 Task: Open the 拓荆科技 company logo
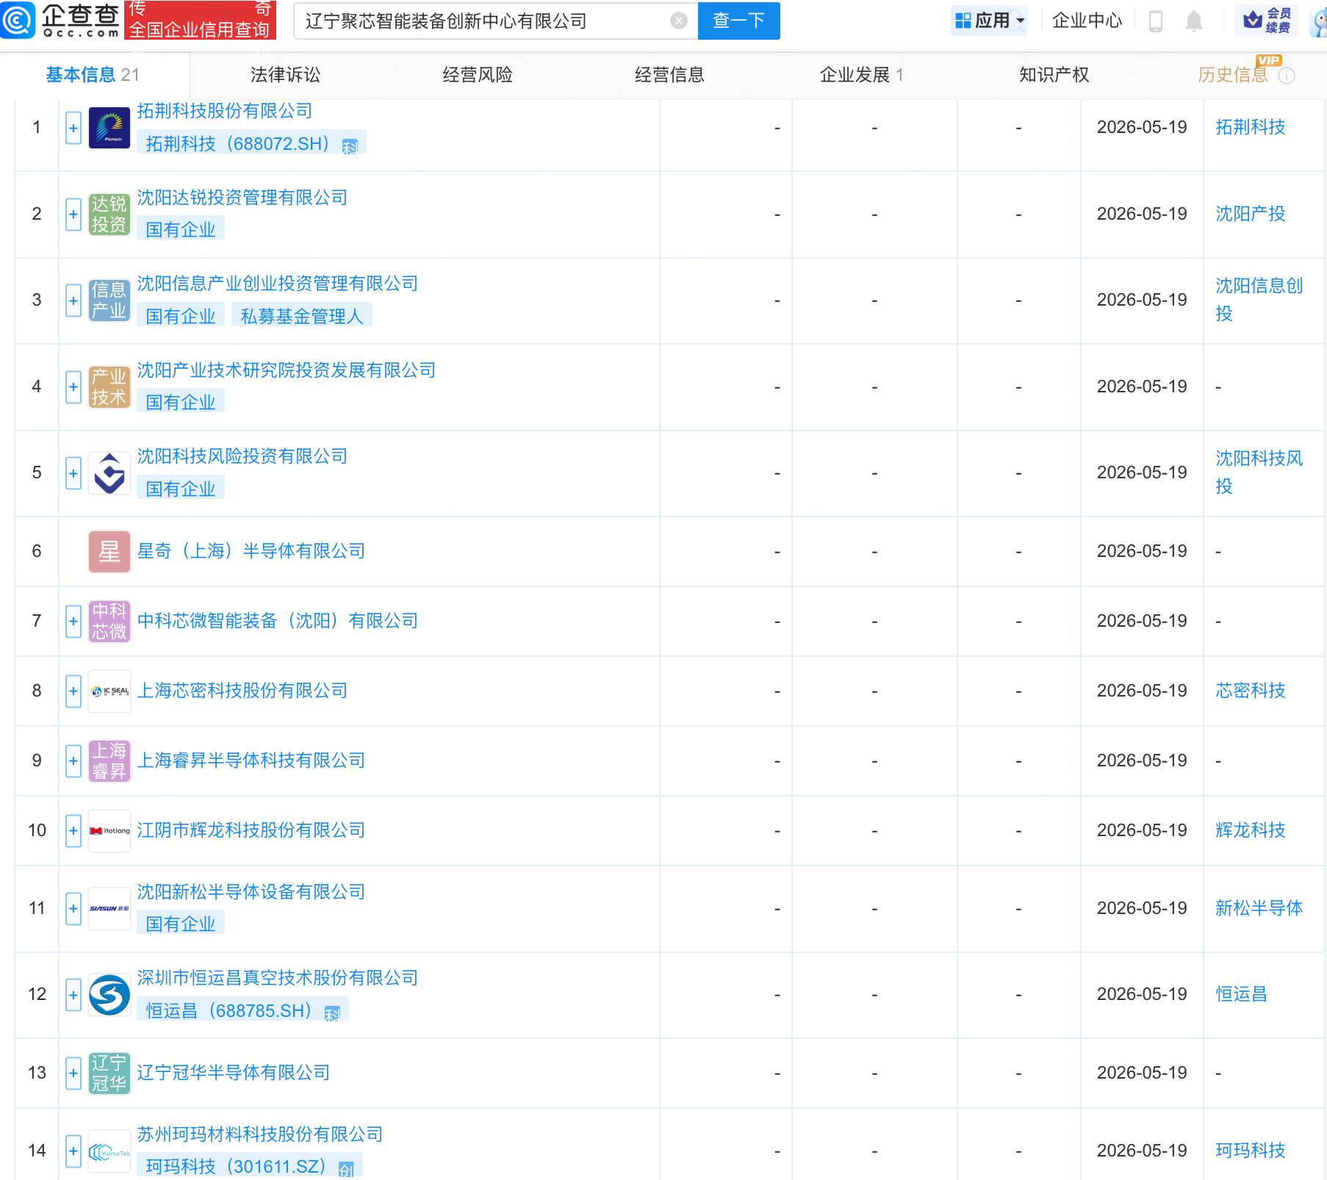109,128
